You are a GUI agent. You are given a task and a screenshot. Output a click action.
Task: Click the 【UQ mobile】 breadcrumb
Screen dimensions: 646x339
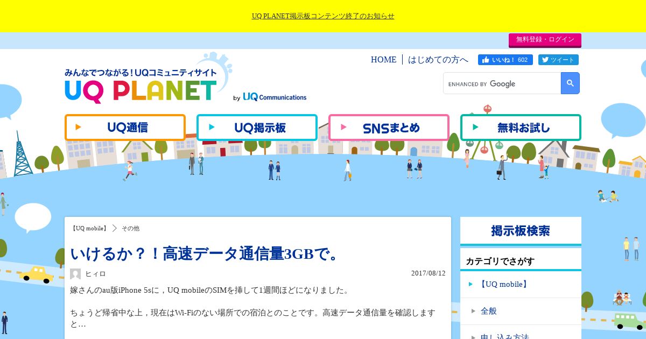(90, 228)
